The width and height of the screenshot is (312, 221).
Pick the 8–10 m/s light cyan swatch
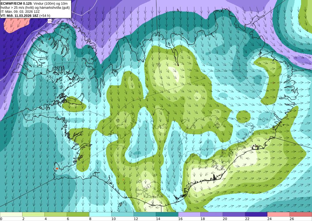point(100,214)
